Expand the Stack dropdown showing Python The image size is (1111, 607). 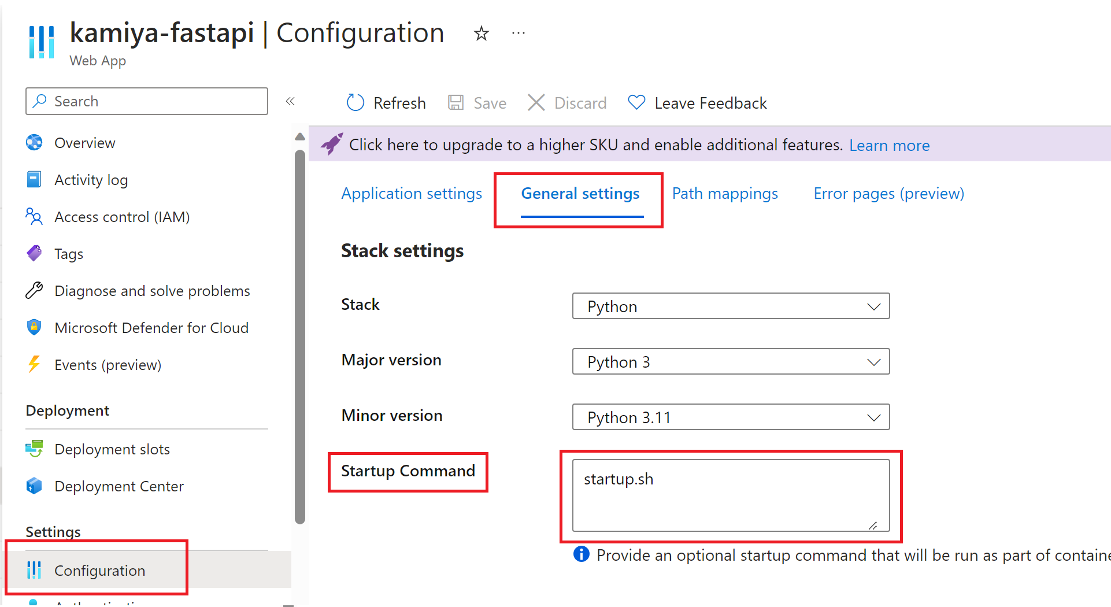click(731, 306)
